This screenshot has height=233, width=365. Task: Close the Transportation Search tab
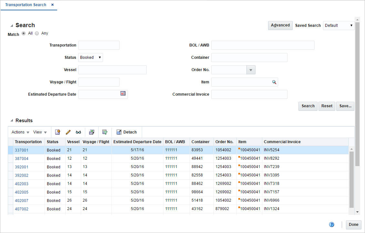click(x=52, y=5)
